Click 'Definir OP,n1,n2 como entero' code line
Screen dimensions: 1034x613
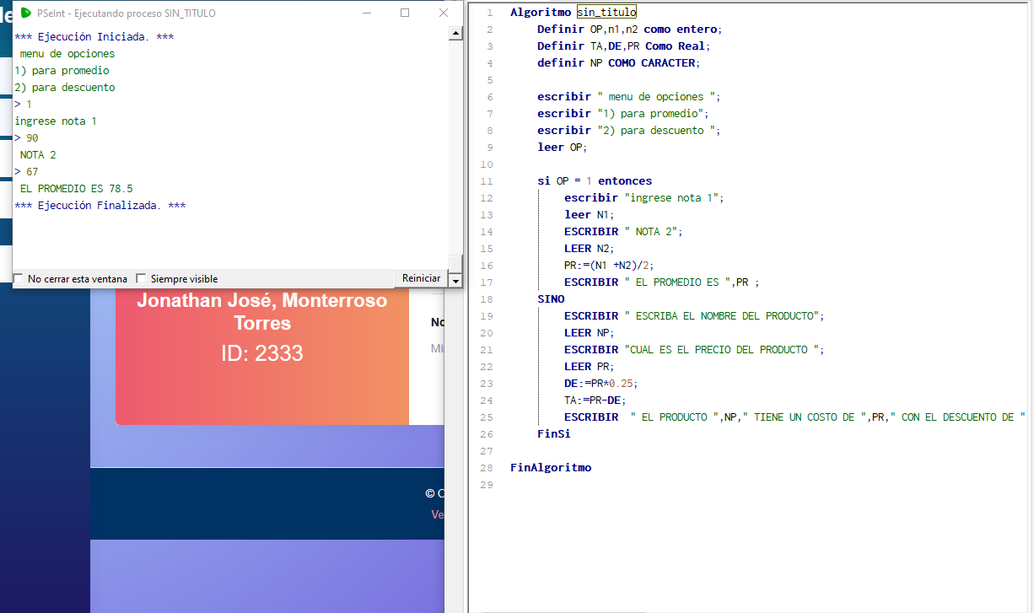tap(630, 29)
